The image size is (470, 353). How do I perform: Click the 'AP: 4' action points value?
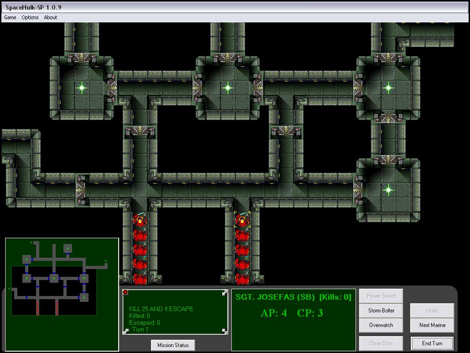[x=274, y=313]
